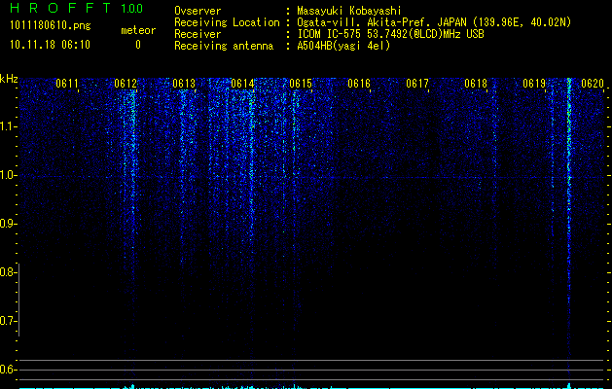Click the receiver value ICOM IC-575 53.7492 MHz USB

(x=390, y=34)
